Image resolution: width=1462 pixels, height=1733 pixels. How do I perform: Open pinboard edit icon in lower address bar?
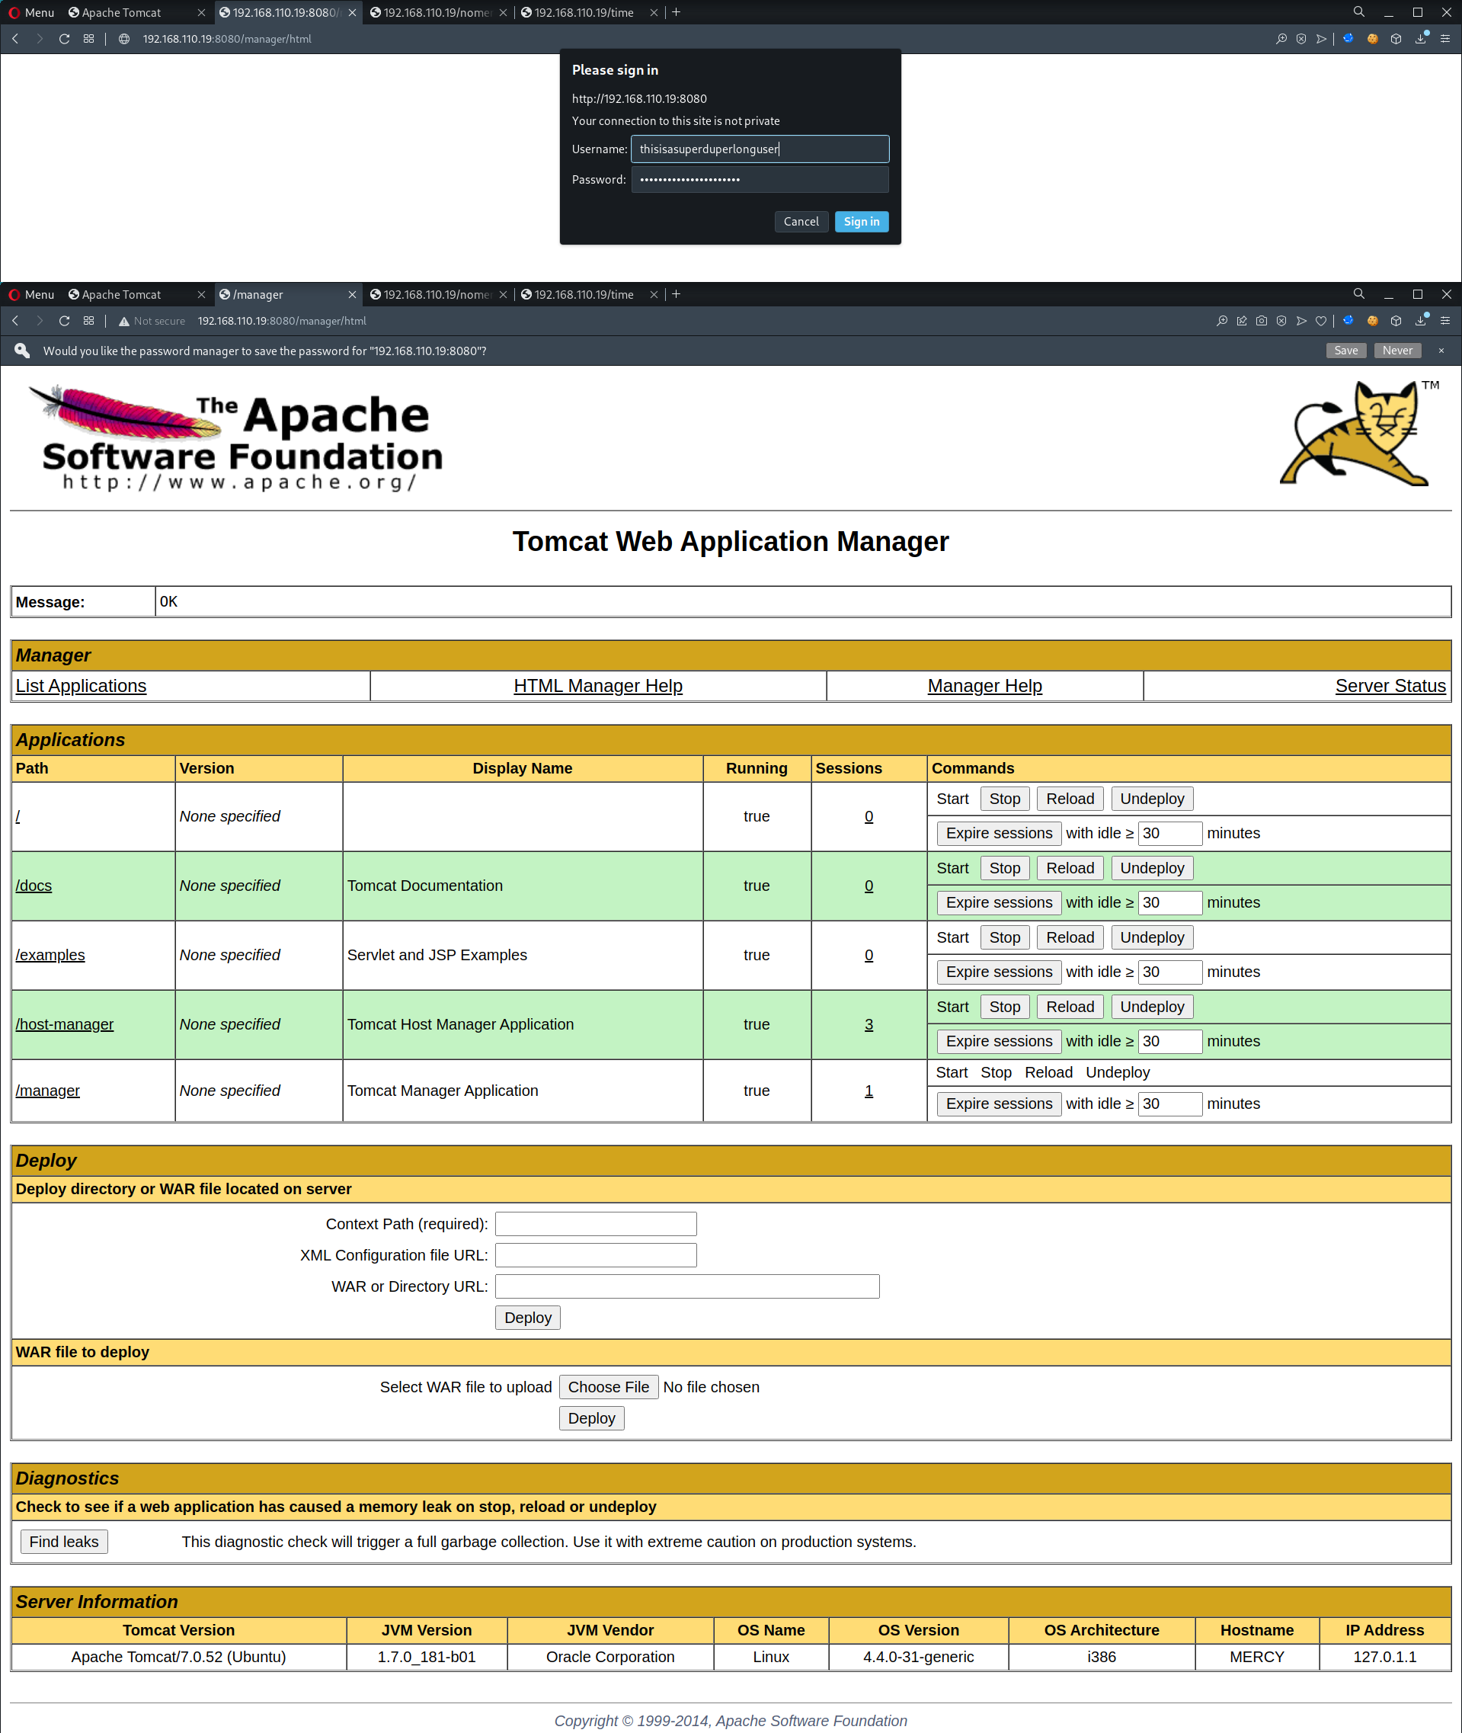point(1242,321)
